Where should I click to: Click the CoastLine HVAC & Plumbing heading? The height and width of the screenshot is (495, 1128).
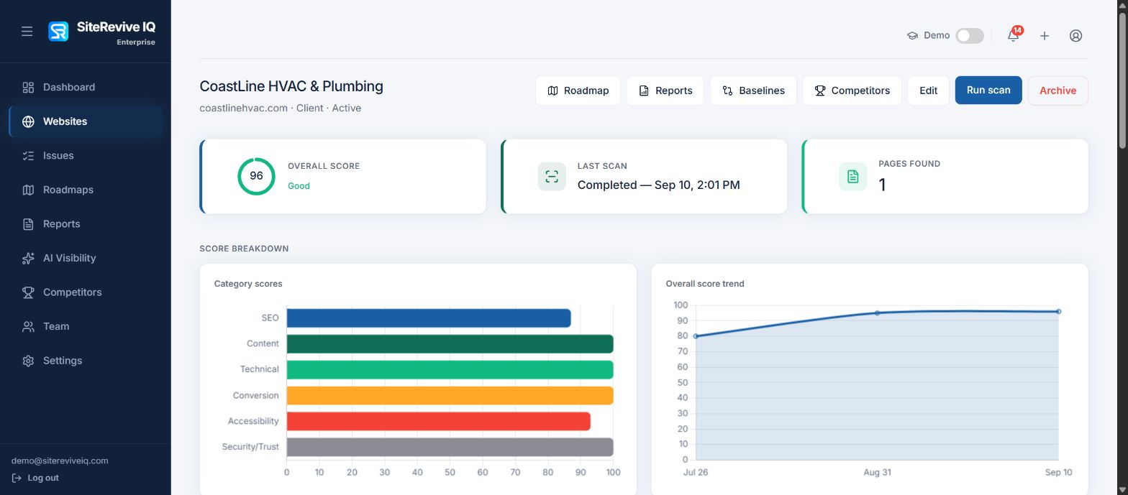(291, 86)
